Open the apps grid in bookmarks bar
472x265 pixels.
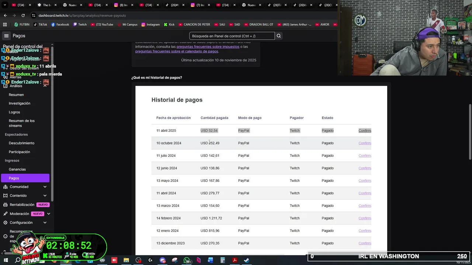point(5,25)
